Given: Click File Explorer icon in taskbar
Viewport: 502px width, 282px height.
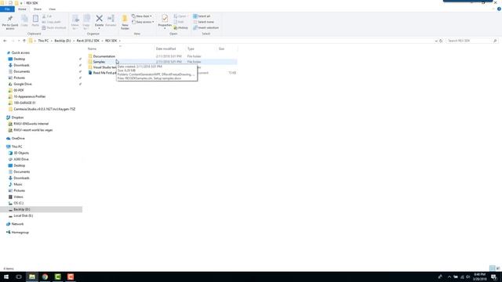Looking at the screenshot, I should (x=32, y=277).
